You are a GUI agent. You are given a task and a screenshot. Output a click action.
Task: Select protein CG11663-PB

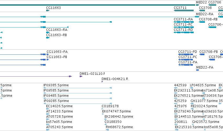pos(57,57)
